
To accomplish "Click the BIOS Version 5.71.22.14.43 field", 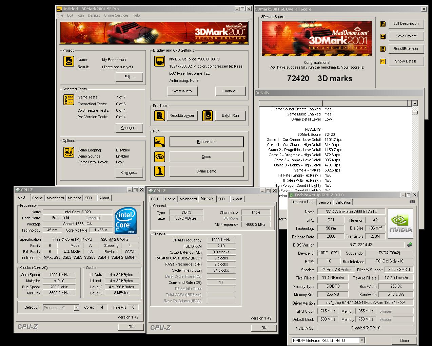I will [361, 245].
